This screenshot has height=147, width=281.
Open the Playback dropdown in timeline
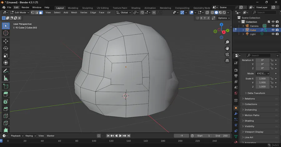tap(17, 136)
